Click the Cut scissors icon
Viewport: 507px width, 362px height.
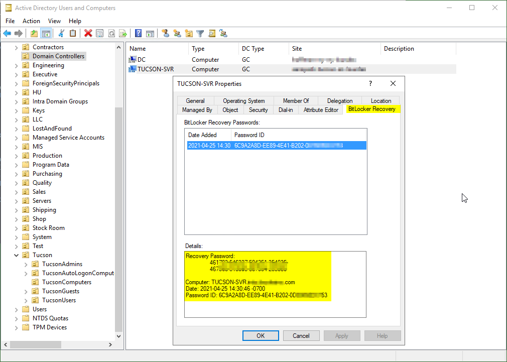pos(61,33)
